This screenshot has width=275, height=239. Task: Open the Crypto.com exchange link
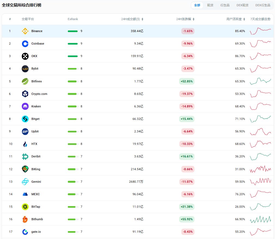click(39, 94)
